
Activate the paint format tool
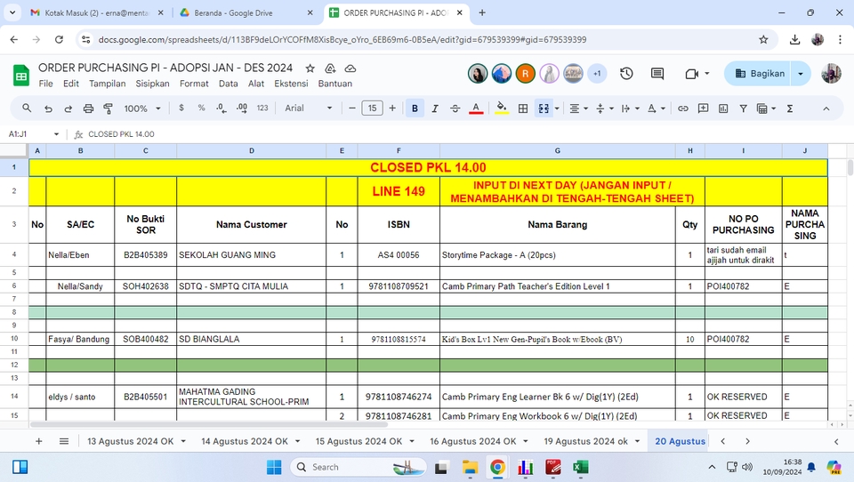(108, 108)
